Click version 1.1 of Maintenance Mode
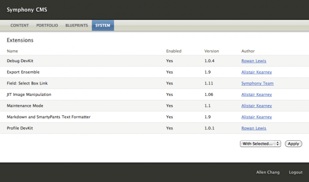 point(207,105)
